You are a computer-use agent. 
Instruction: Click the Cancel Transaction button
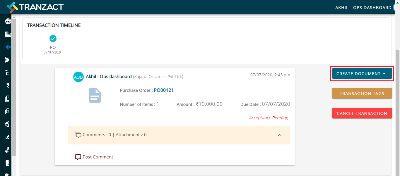click(362, 113)
